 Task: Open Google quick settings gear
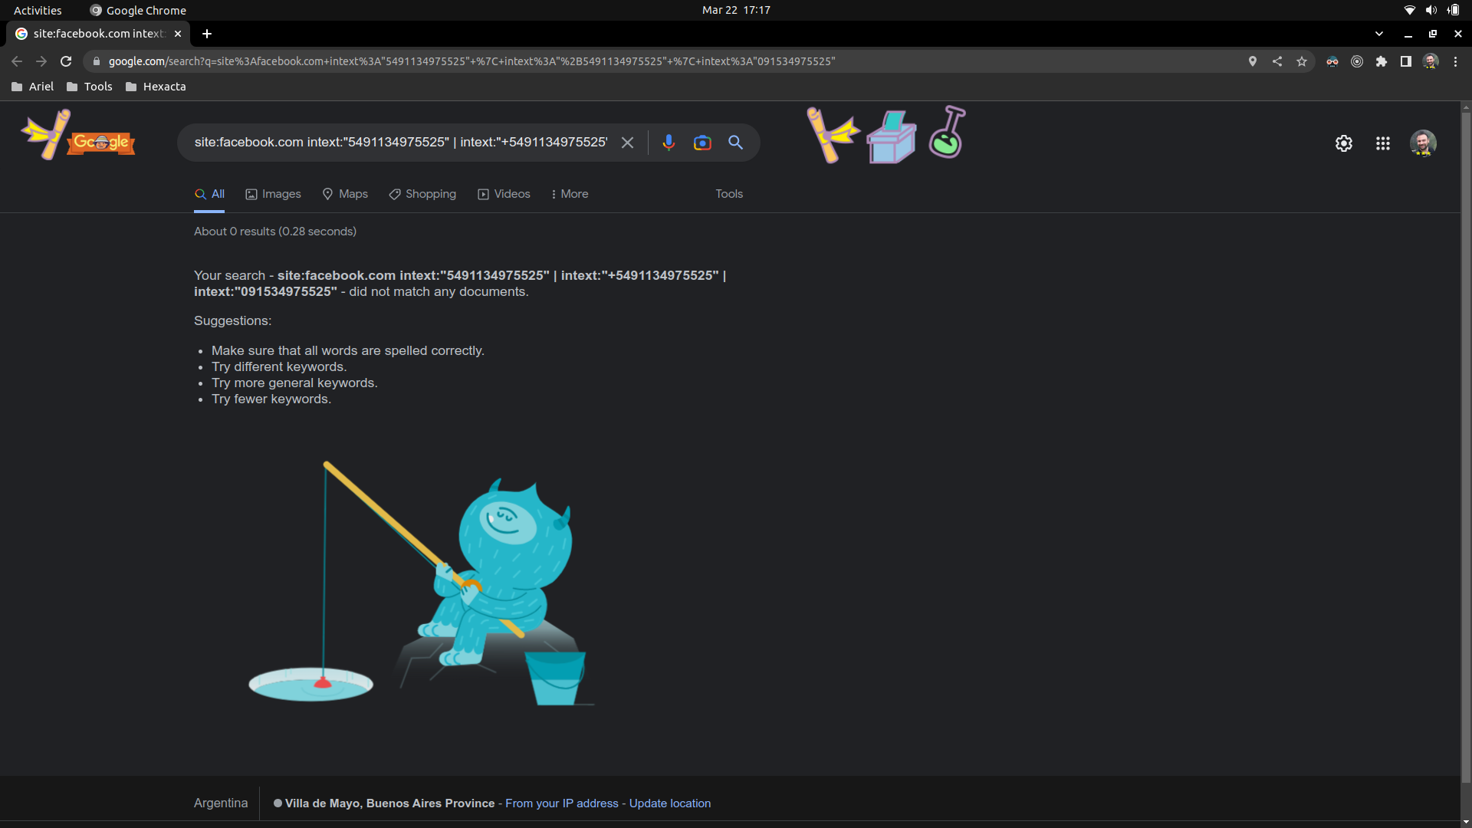pyautogui.click(x=1344, y=143)
